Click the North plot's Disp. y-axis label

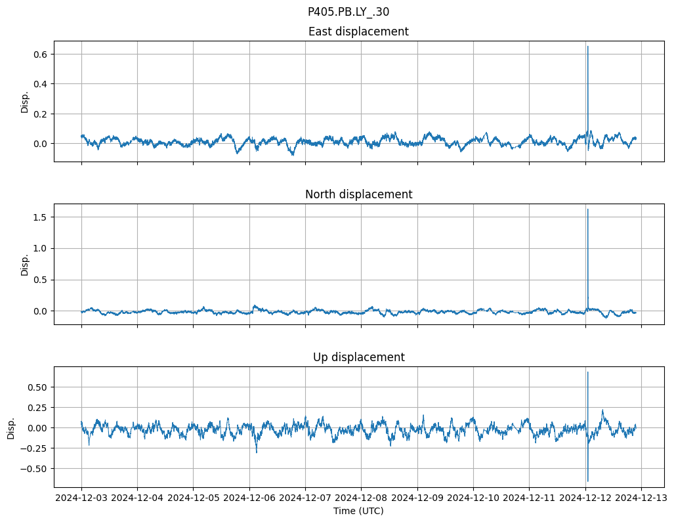pos(25,264)
